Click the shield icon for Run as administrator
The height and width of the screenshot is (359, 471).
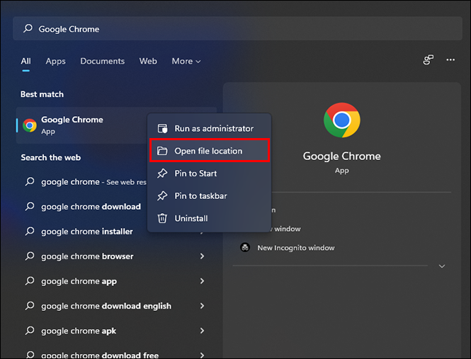point(162,128)
